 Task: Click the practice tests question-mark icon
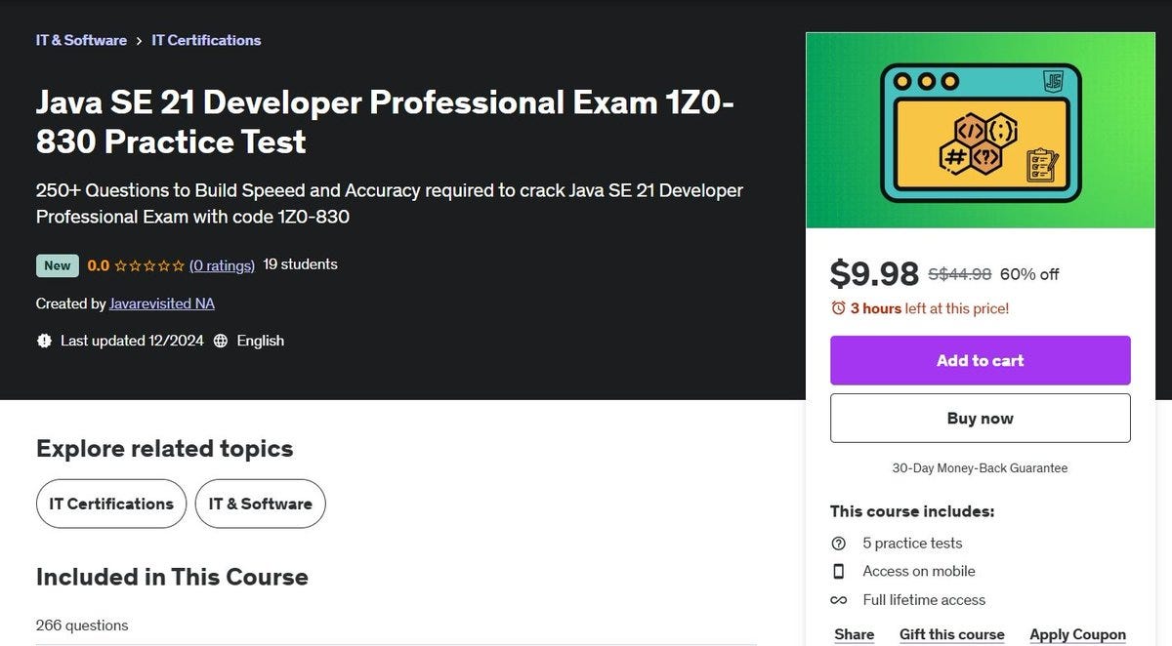tap(838, 544)
